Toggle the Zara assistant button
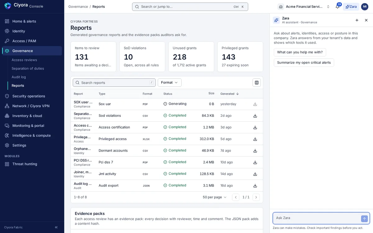 click(351, 7)
